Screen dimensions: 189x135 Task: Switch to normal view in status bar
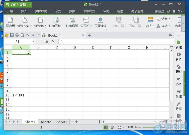tap(106, 127)
